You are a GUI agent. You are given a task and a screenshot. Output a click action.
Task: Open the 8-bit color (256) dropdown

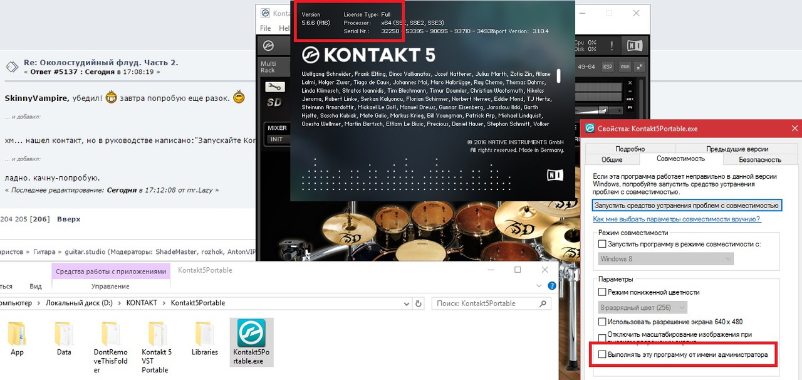[x=642, y=307]
